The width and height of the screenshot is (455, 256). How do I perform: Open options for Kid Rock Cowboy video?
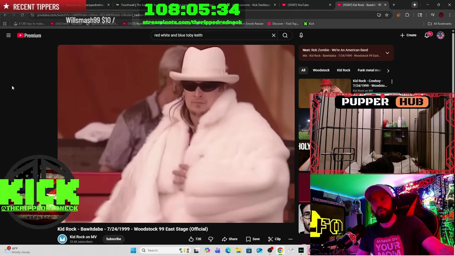tap(392, 82)
